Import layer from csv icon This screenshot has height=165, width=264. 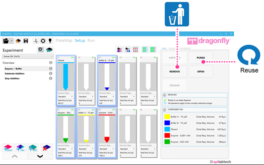point(20,148)
